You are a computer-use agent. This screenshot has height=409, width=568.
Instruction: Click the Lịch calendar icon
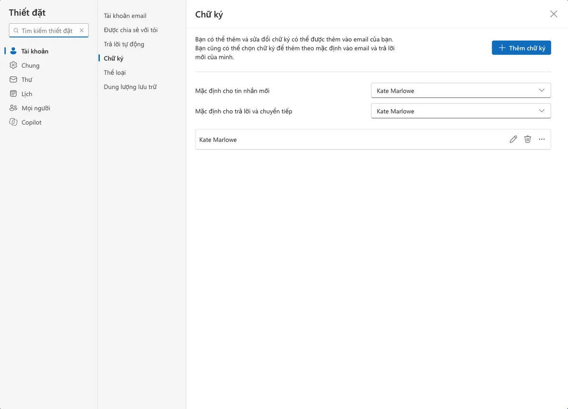13,94
